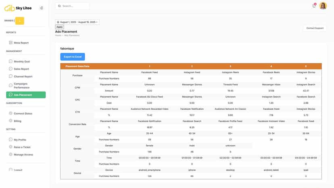
Task: Click the search magnifier icon
Action: coord(59,6)
